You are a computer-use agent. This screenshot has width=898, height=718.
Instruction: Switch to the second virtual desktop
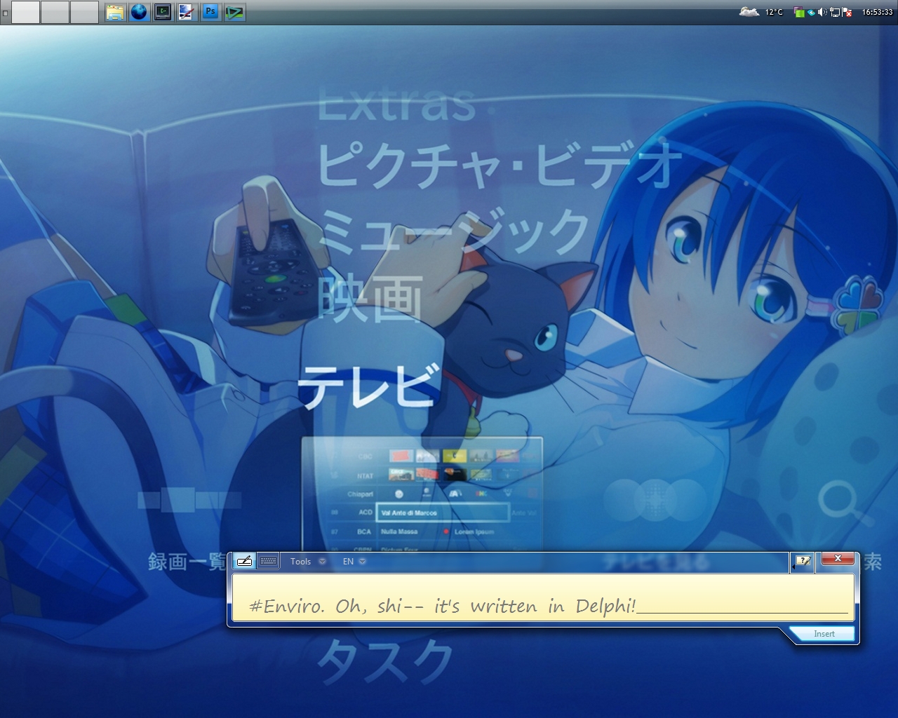point(55,12)
